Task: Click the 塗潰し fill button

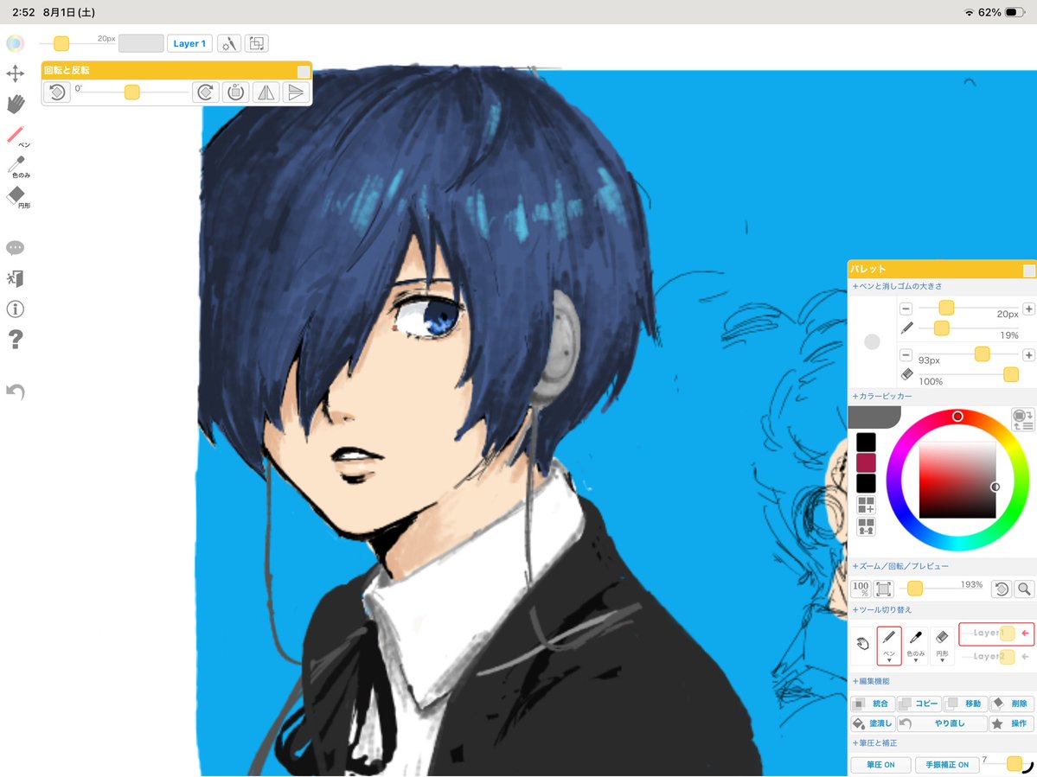Action: point(873,723)
